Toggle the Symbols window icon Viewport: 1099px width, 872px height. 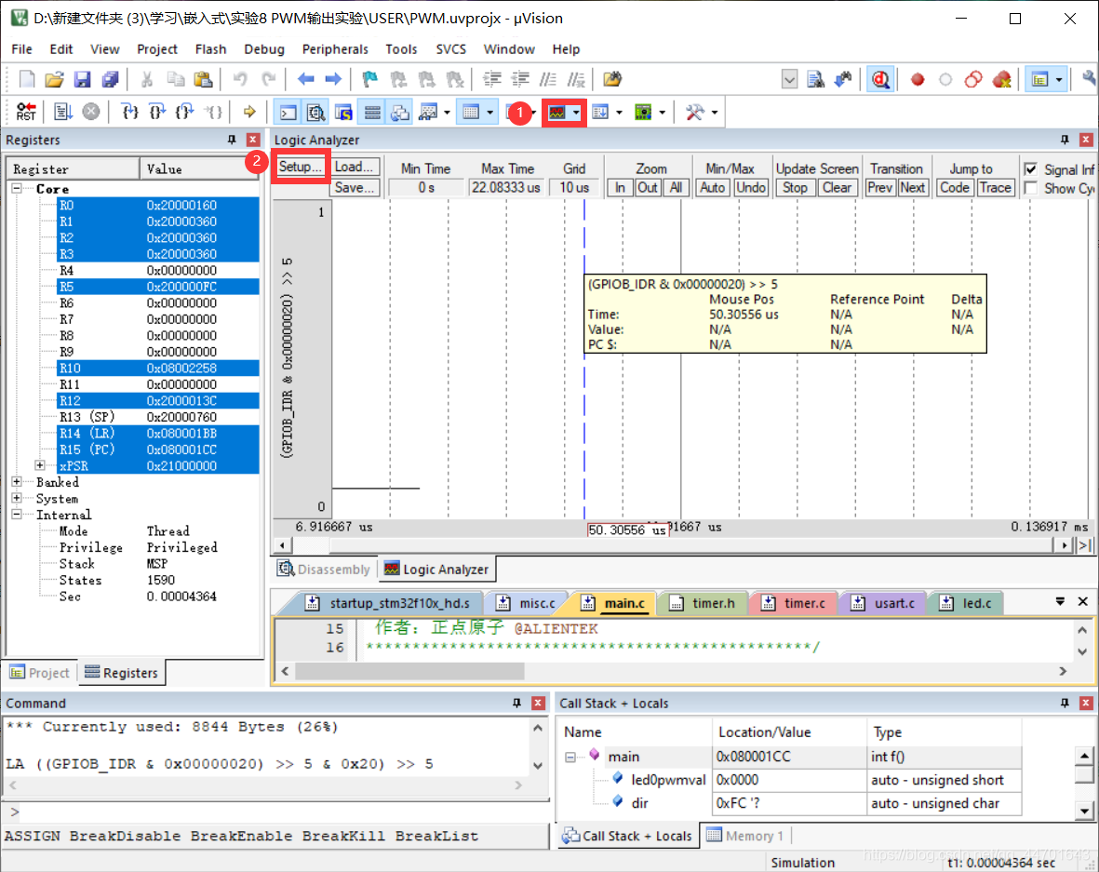coord(343,113)
